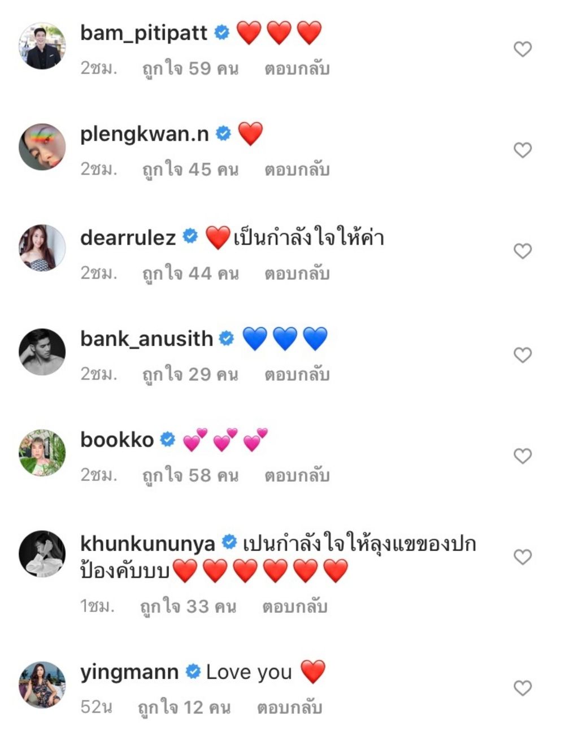Open the khunkununya username link
This screenshot has height=737, width=565.
(147, 544)
